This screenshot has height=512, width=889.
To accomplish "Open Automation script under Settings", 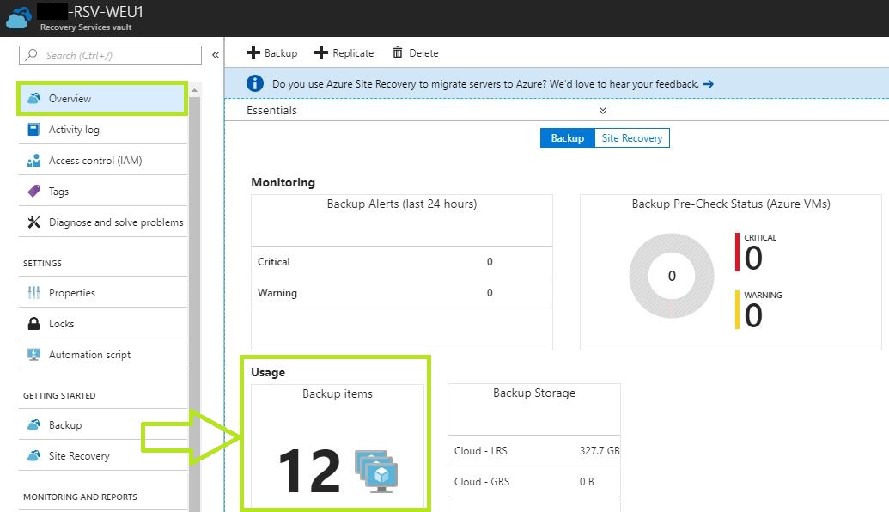I will coord(102,355).
